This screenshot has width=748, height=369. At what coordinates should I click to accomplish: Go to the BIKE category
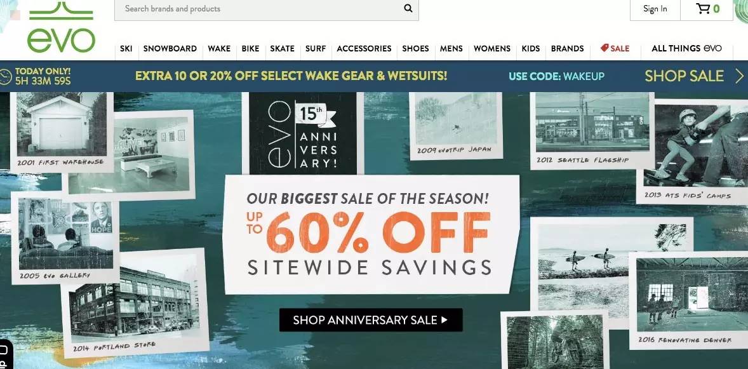point(250,48)
